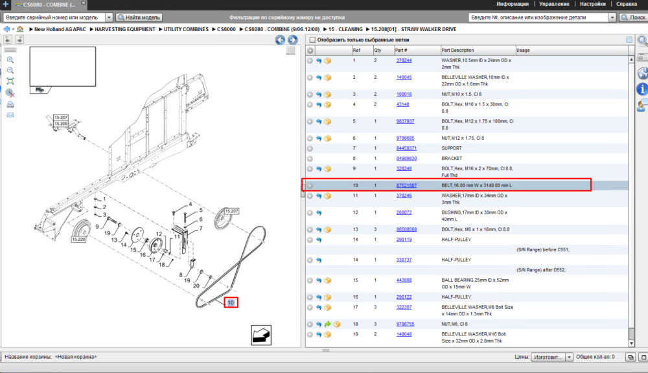Open part number link 87521887

pyautogui.click(x=406, y=185)
